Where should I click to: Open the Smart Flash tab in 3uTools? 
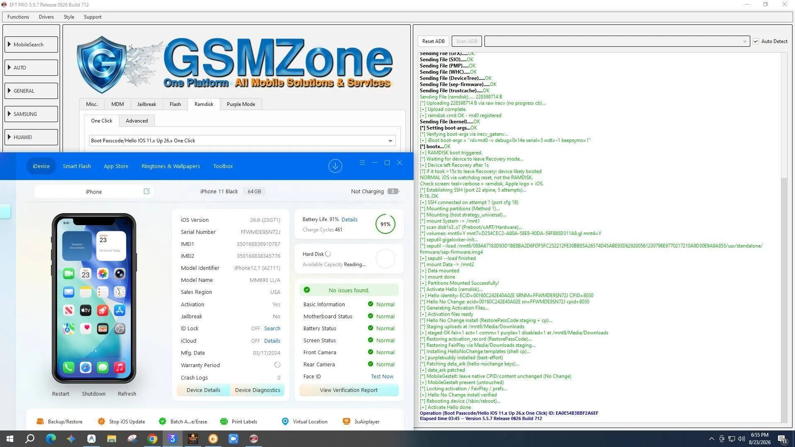coord(77,166)
